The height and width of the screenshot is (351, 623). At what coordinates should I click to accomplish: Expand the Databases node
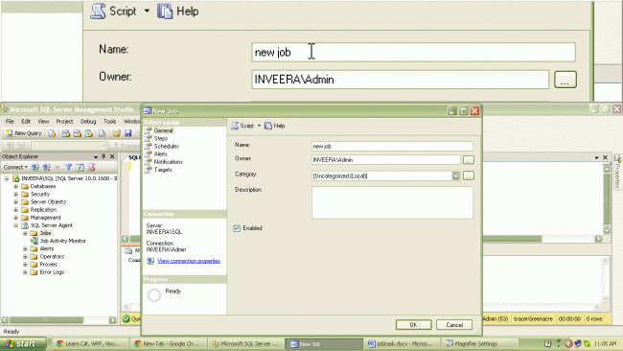tap(16, 186)
